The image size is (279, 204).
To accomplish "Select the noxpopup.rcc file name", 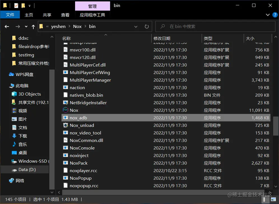I will (84, 186).
